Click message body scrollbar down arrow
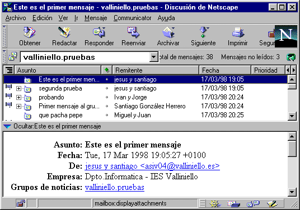The width and height of the screenshot is (300, 210). 292,192
